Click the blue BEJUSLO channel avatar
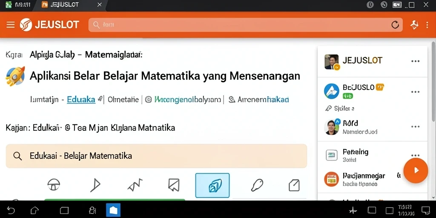Image resolution: width=436 pixels, height=218 pixels. [x=332, y=91]
